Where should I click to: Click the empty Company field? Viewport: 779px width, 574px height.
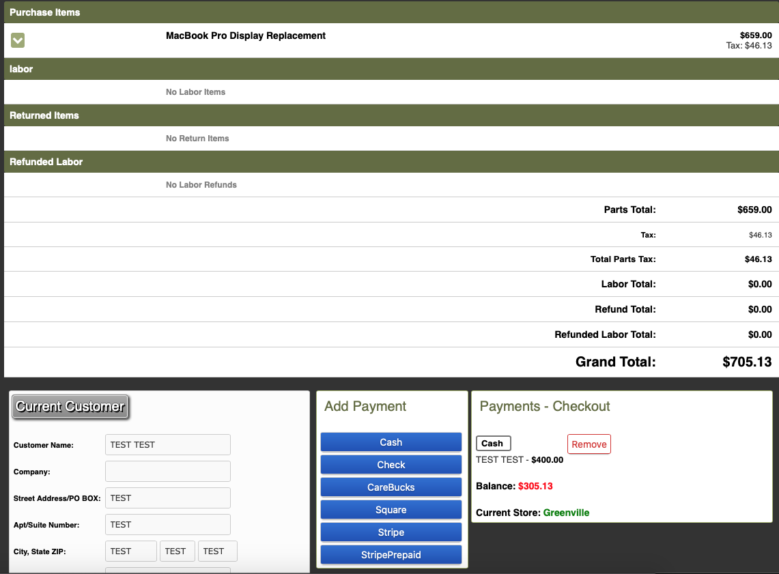pos(167,472)
